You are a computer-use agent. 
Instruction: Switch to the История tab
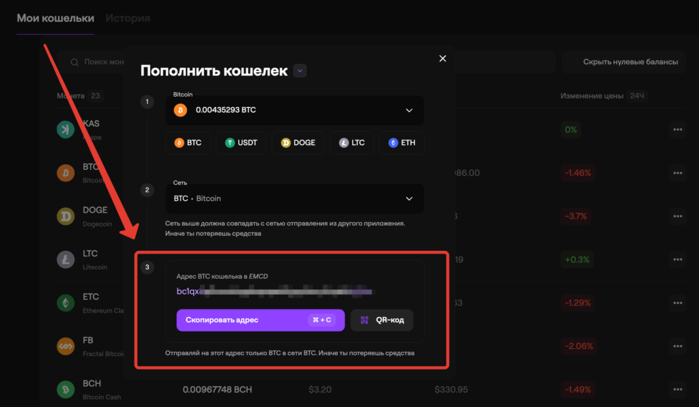click(x=128, y=19)
